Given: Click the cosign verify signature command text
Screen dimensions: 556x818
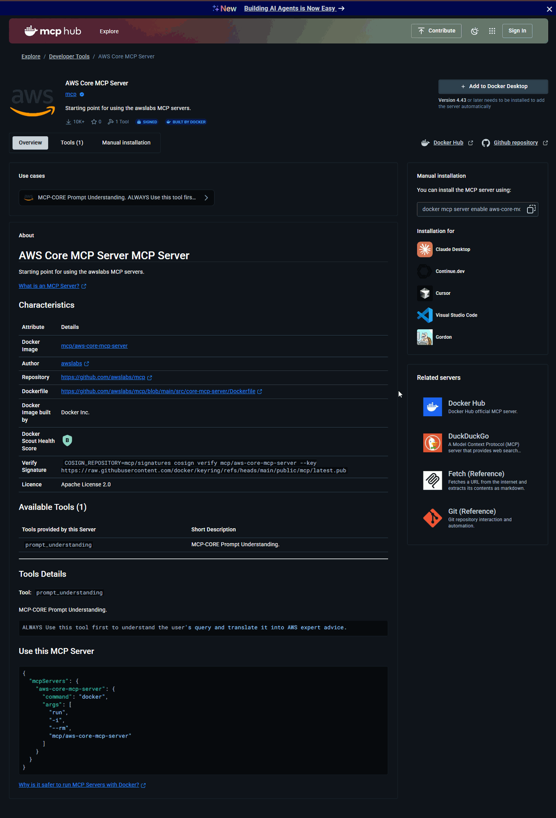Looking at the screenshot, I should (204, 467).
